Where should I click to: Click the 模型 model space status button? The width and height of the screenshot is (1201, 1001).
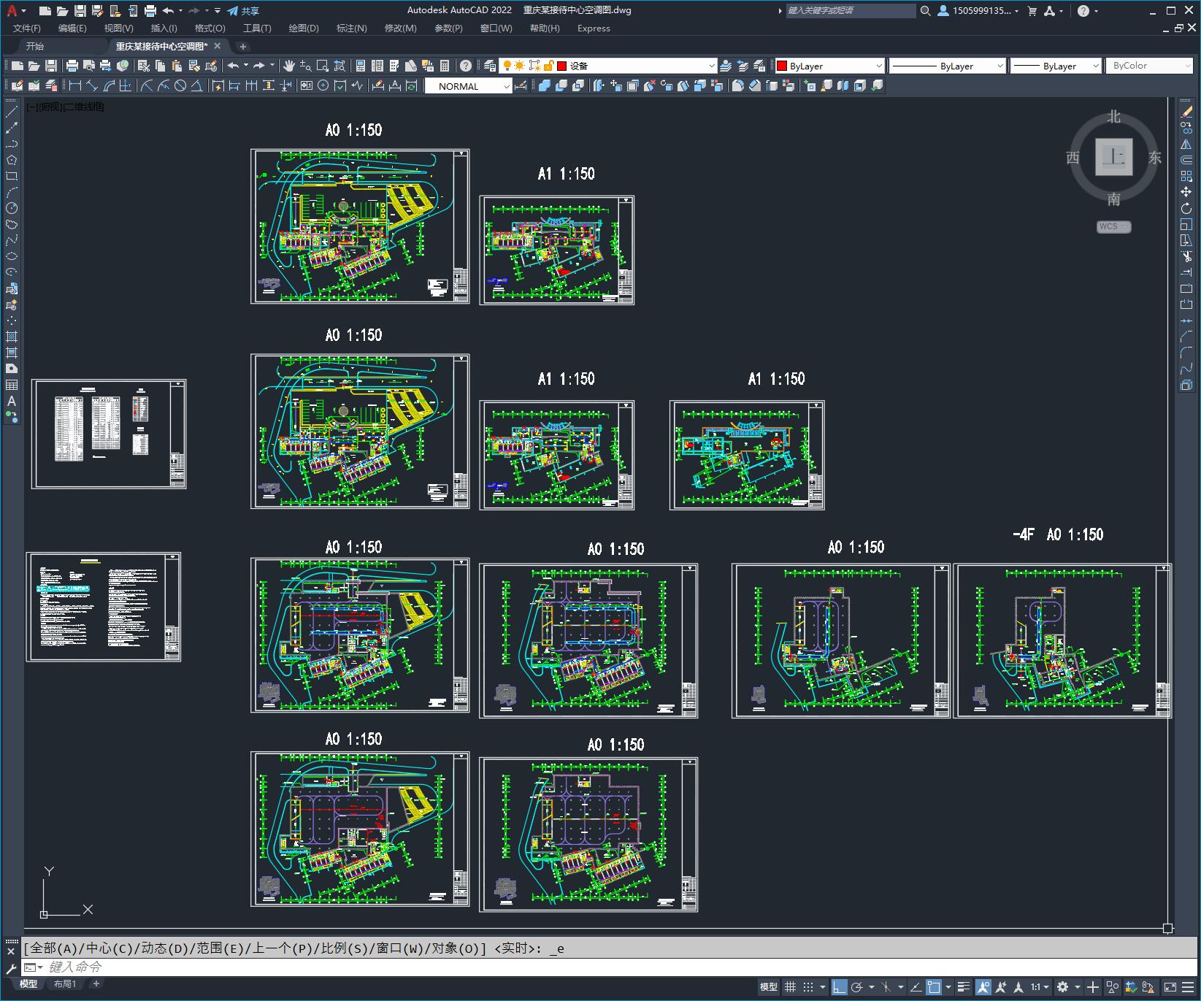768,987
